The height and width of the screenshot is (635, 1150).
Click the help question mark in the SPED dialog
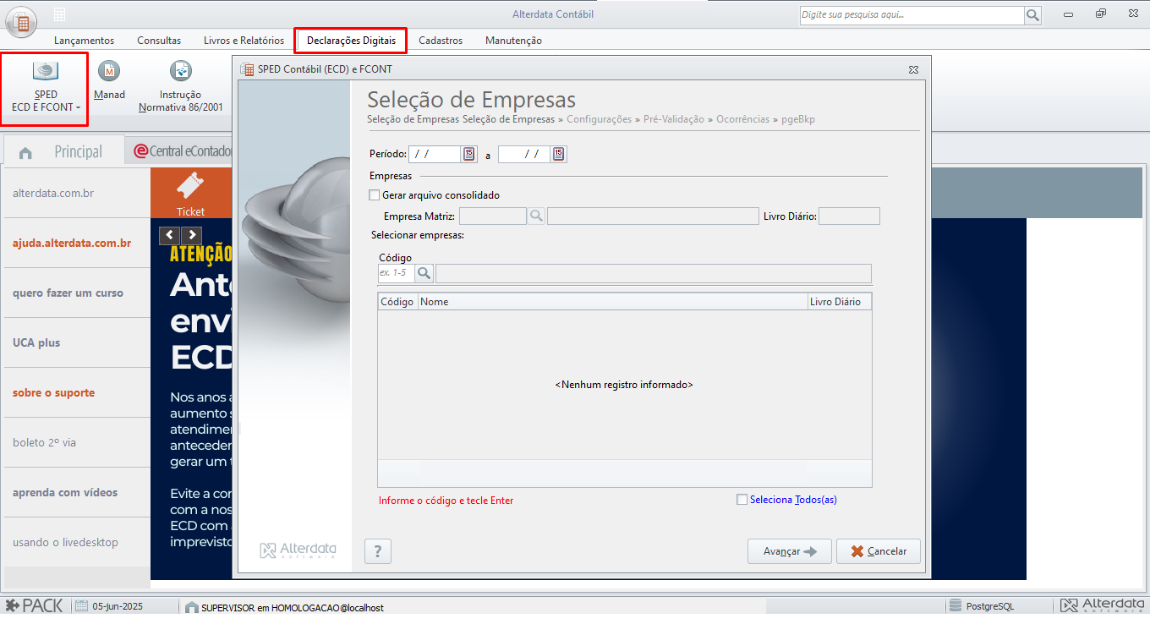[377, 550]
